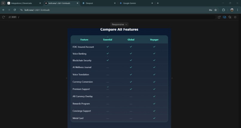Viewport: 241px width, 128px height.
Task: Select the AI Wellness Journal row label
Action: pos(82,67)
